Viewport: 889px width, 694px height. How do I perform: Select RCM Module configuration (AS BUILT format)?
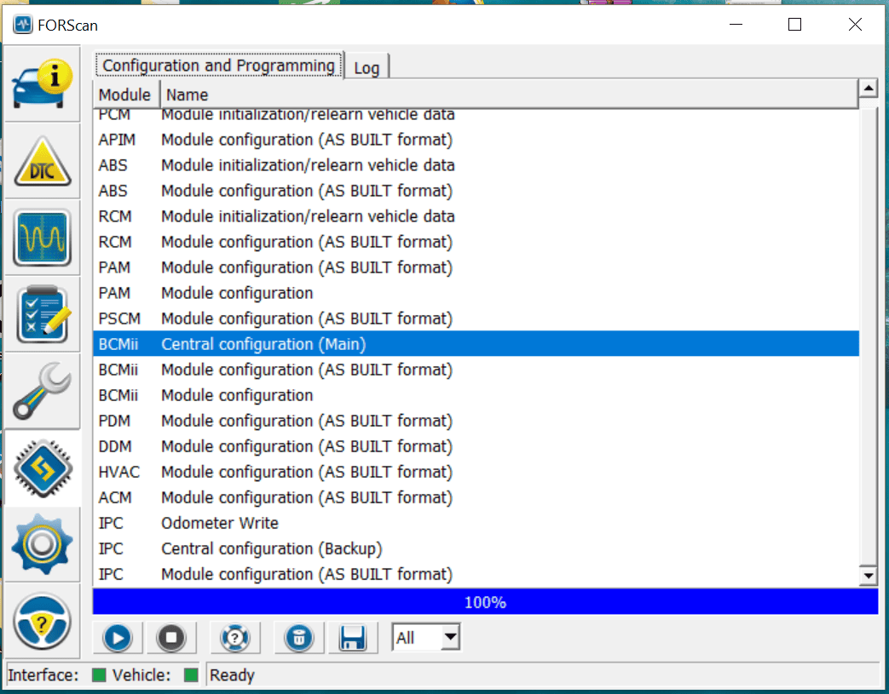point(476,242)
